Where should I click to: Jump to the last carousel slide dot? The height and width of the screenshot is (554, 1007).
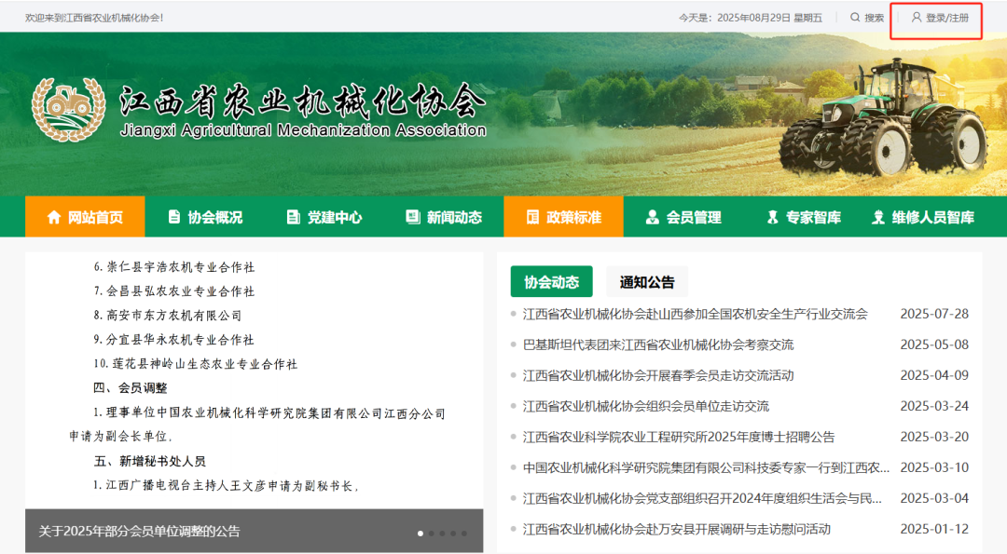tap(464, 534)
